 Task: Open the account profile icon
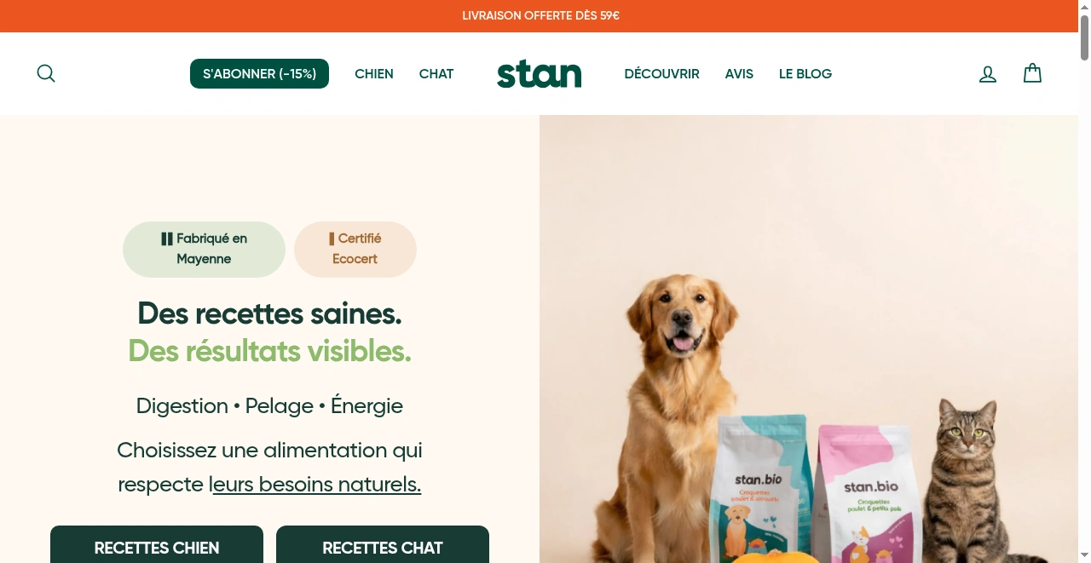(988, 74)
